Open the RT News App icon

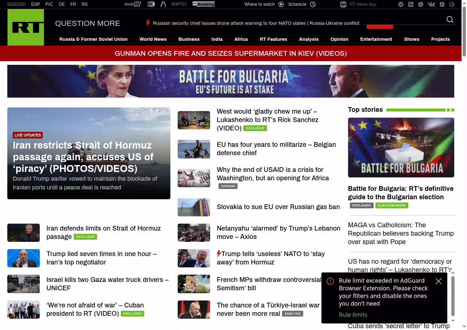point(343,4)
